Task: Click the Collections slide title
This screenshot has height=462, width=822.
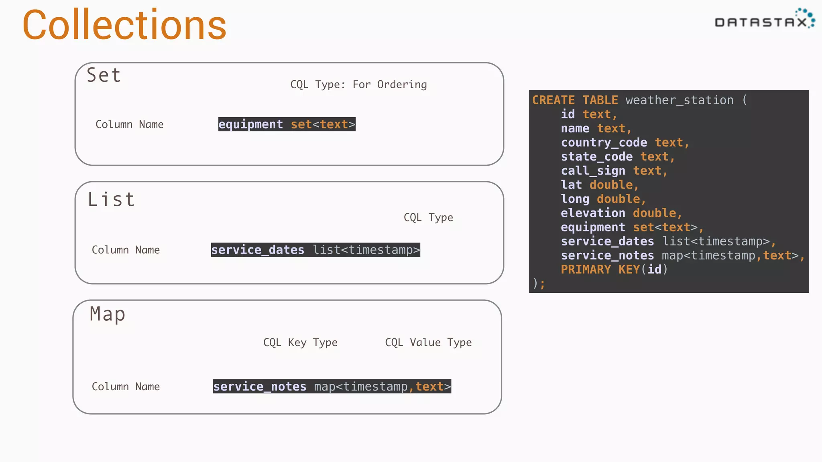Action: 124,25
